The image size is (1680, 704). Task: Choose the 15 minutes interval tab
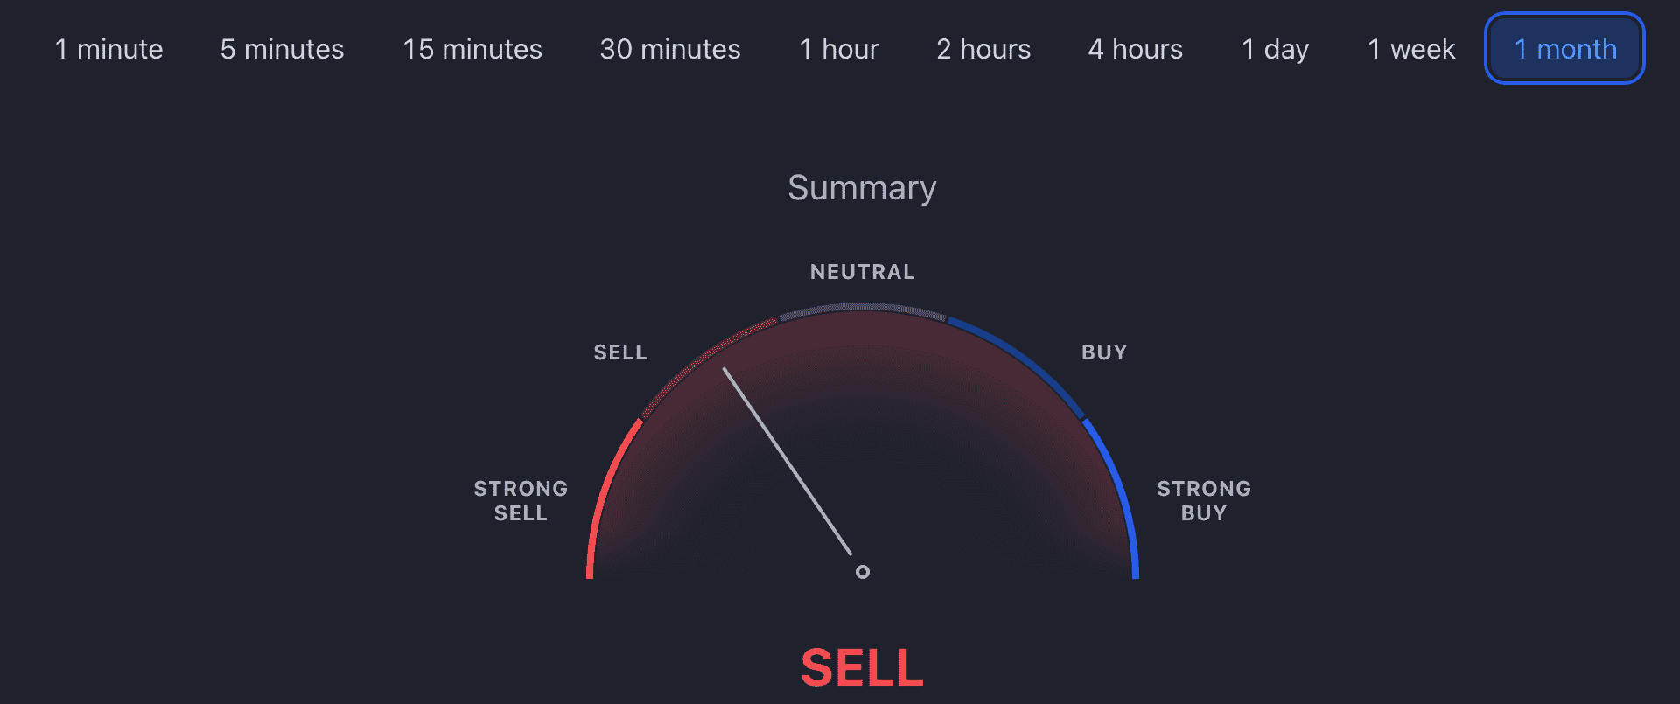(472, 49)
